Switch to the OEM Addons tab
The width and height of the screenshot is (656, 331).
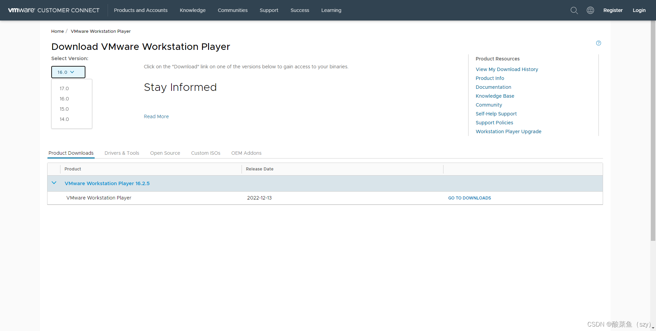point(246,153)
